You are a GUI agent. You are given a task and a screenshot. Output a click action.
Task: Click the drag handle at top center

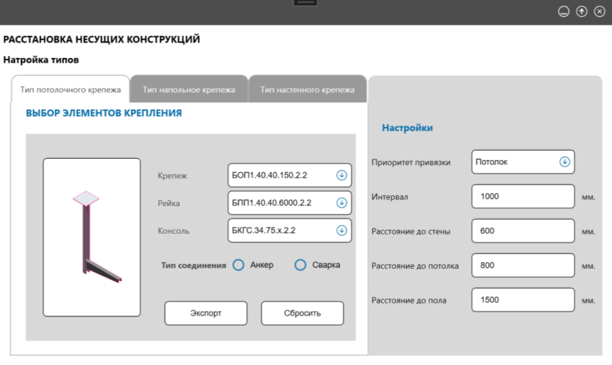tap(305, 3)
